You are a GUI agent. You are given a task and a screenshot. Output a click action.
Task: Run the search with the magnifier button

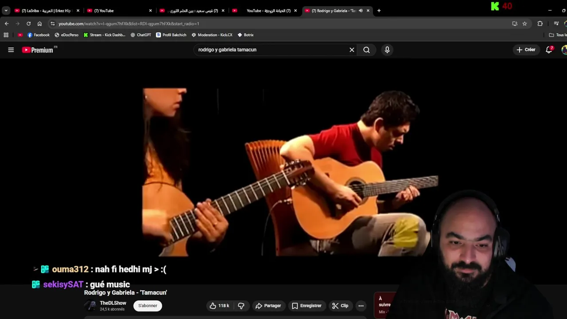pyautogui.click(x=366, y=50)
